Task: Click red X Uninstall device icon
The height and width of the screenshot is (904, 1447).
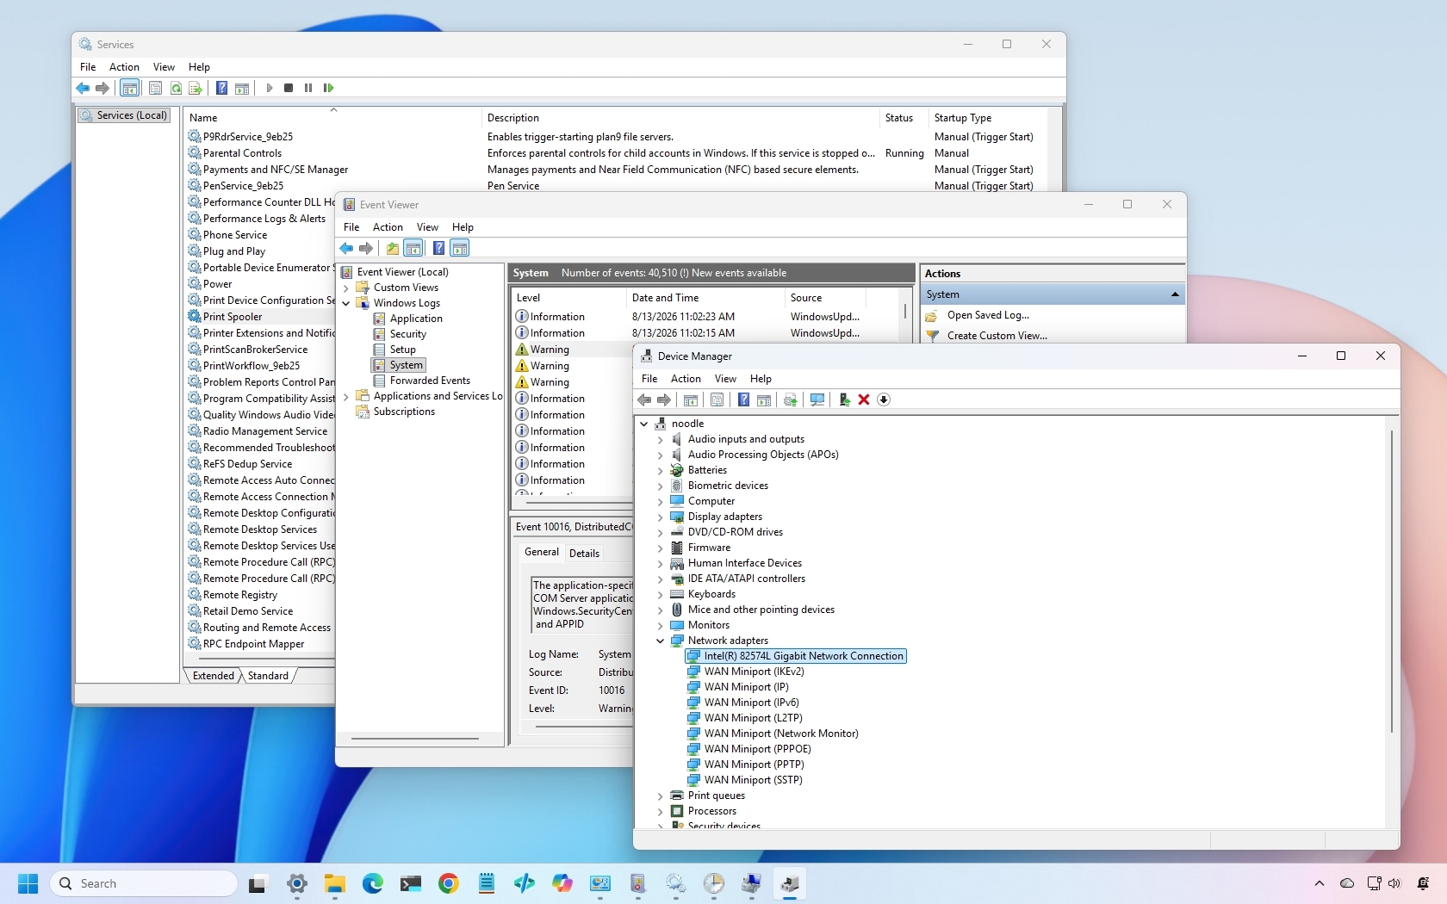Action: click(x=864, y=399)
